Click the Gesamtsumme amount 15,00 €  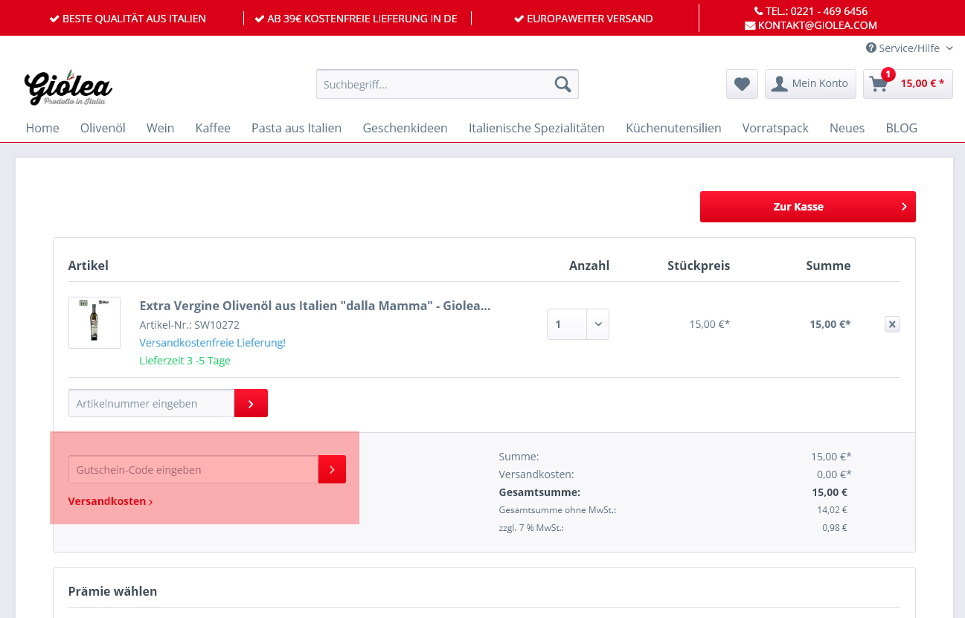pos(830,492)
